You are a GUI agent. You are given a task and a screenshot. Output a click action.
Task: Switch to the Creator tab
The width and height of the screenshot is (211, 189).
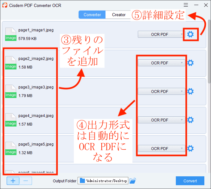pos(119,15)
